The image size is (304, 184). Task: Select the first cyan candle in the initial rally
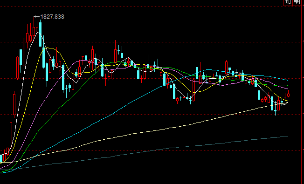[21, 57]
